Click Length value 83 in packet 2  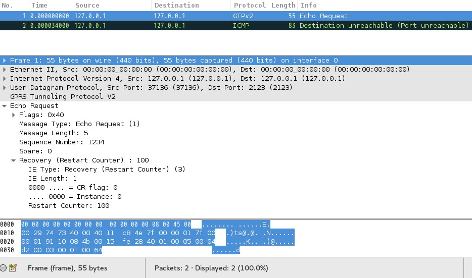pos(292,26)
